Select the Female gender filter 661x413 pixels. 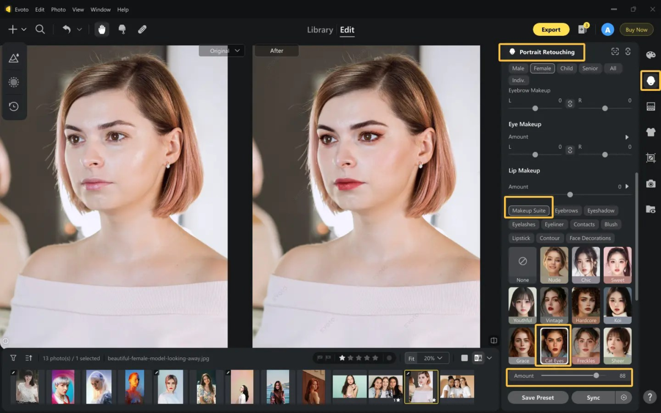(542, 68)
